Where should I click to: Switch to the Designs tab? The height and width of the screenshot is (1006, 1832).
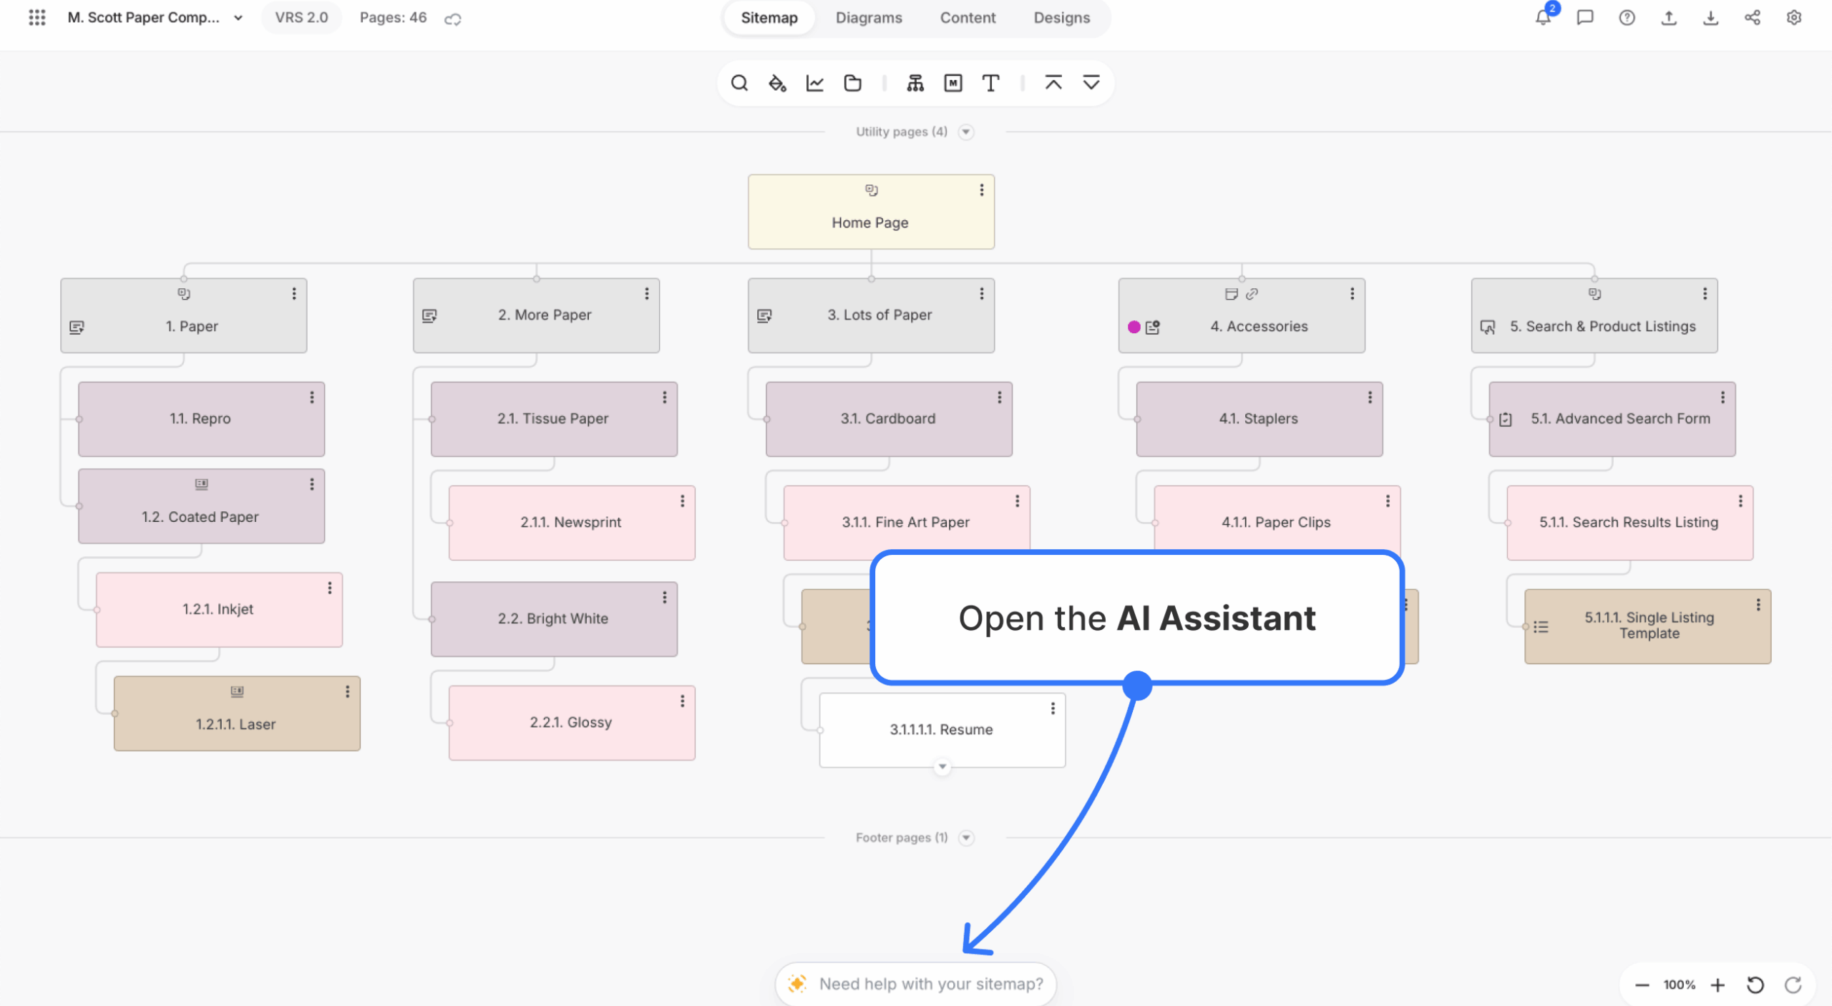[x=1062, y=18]
